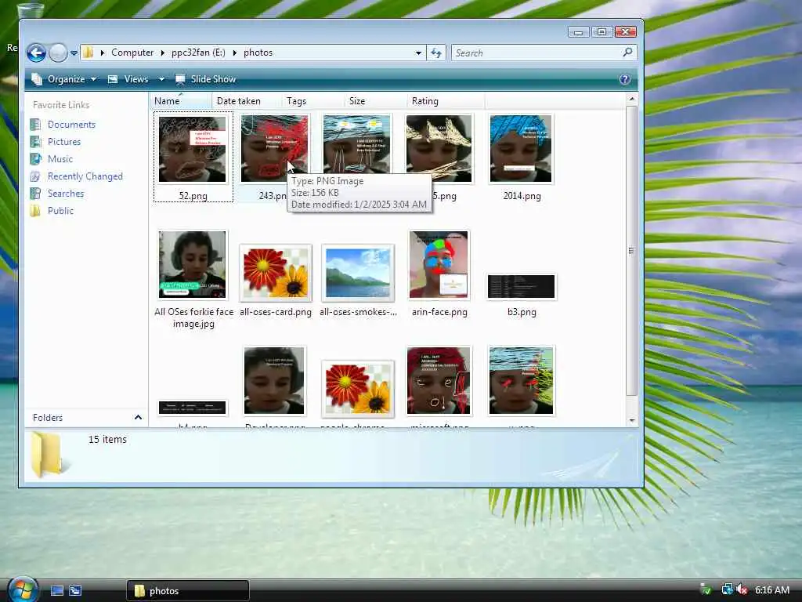Click the Music sidebar icon
The image size is (802, 602).
35,159
